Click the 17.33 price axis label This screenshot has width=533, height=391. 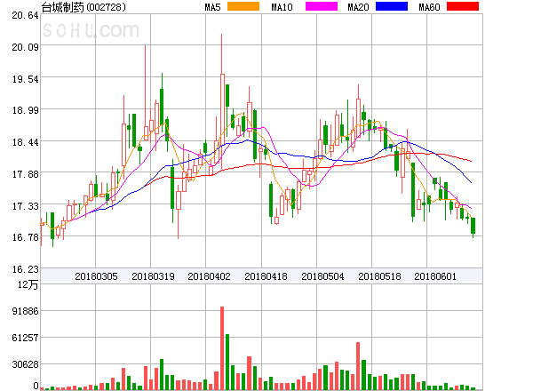tap(25, 206)
